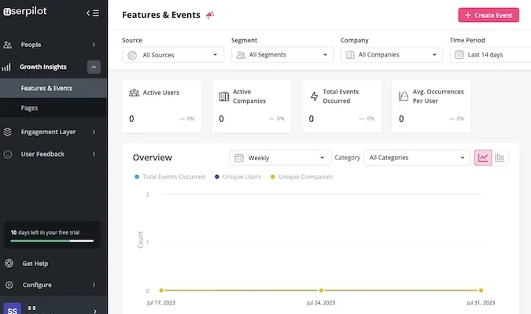Click the 10 days left trial text
This screenshot has width=531, height=314.
coord(45,232)
